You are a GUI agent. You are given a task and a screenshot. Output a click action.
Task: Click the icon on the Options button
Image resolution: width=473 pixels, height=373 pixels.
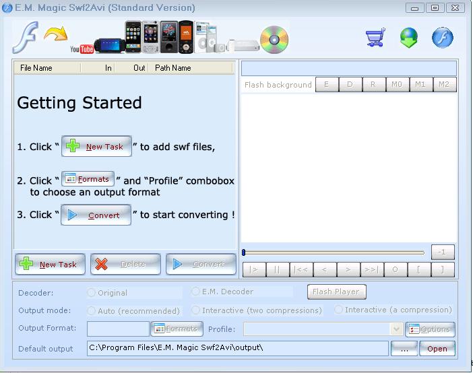coord(414,329)
